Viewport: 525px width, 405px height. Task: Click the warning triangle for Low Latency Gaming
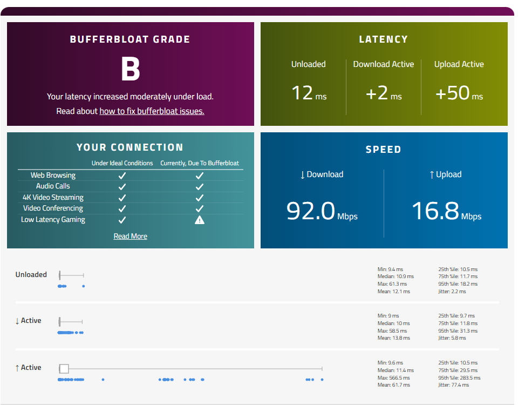click(200, 220)
